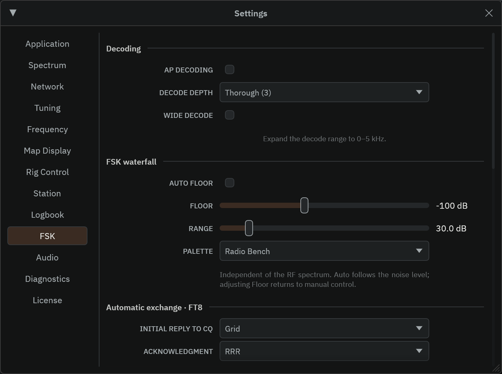The height and width of the screenshot is (374, 502).
Task: Open the Acknowledgment dropdown showing RRR
Action: tap(324, 351)
